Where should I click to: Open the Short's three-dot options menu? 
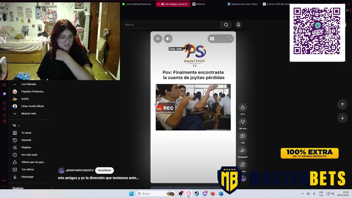click(x=221, y=39)
